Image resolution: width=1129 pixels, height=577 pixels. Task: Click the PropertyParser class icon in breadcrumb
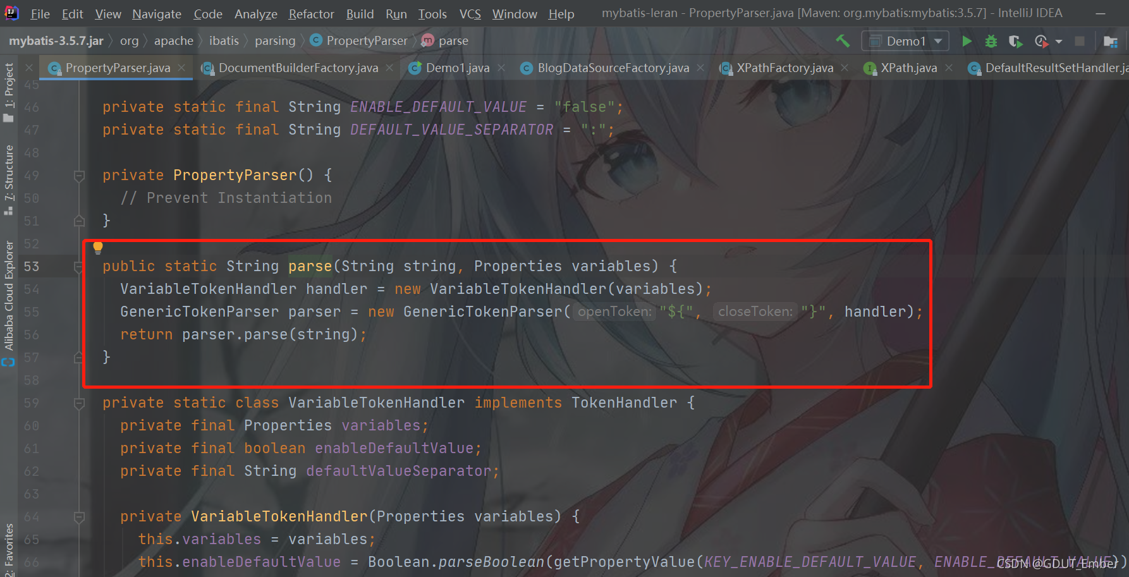pyautogui.click(x=316, y=40)
